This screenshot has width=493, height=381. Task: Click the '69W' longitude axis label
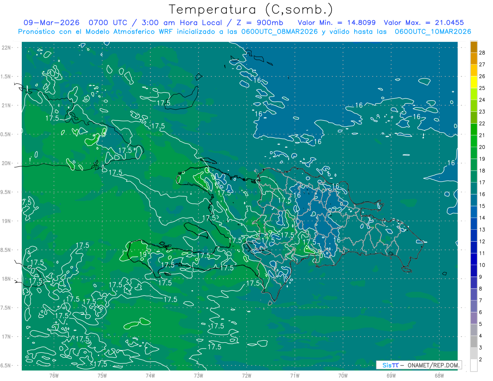pos(391,375)
